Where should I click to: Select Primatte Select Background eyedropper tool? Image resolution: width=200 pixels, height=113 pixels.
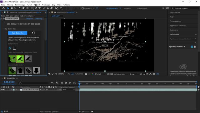(12, 59)
